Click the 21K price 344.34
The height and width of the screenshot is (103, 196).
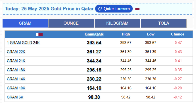pos(94,61)
